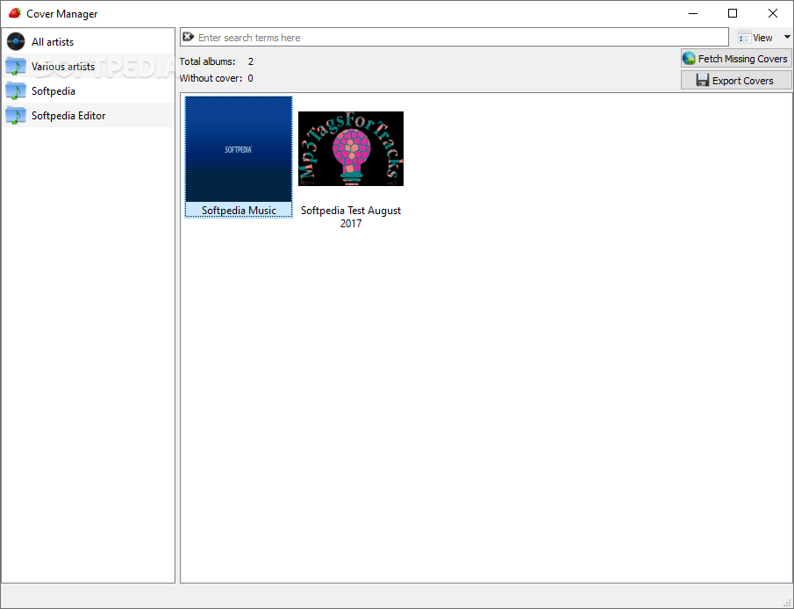Click the clear icon inside the search box
This screenshot has height=609, width=794.
point(189,36)
